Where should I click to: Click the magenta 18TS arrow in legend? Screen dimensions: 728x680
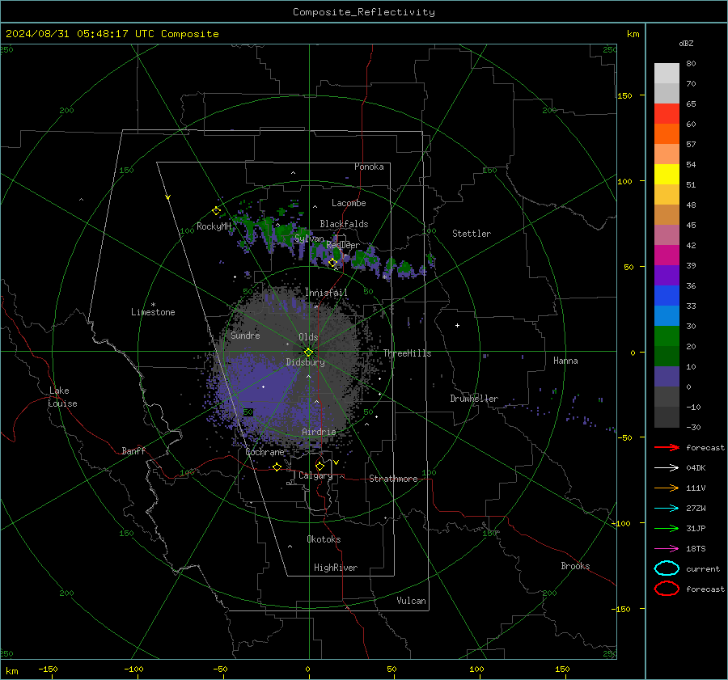[667, 549]
